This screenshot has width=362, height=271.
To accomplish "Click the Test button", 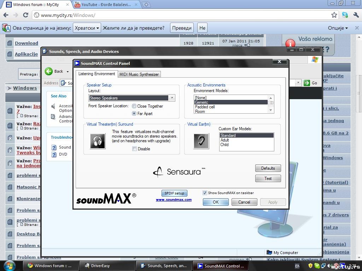I will point(268,178).
